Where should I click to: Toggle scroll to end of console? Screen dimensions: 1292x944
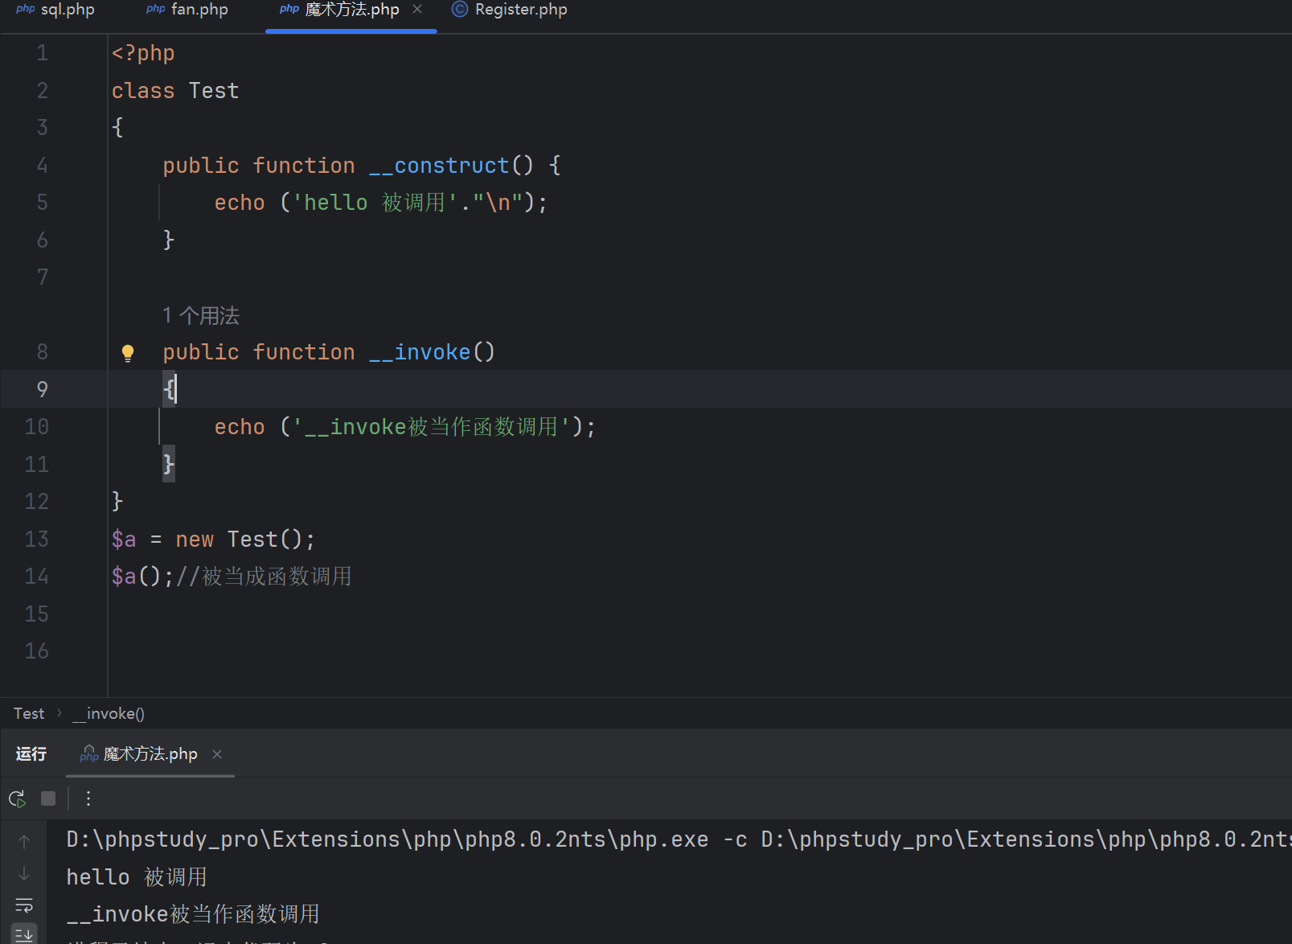[24, 934]
